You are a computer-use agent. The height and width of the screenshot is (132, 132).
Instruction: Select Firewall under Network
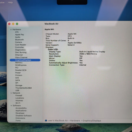coord(19,96)
